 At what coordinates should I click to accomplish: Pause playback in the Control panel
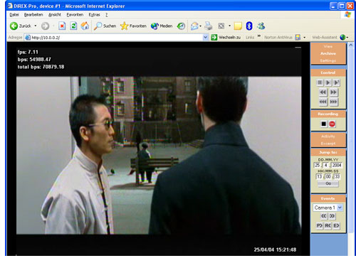click(320, 82)
